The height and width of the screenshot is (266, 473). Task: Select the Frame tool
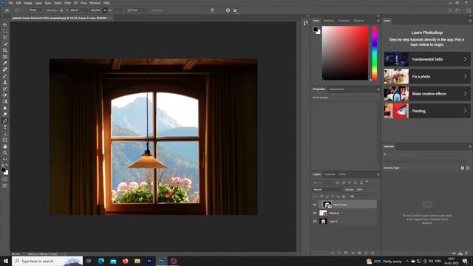pos(5,57)
